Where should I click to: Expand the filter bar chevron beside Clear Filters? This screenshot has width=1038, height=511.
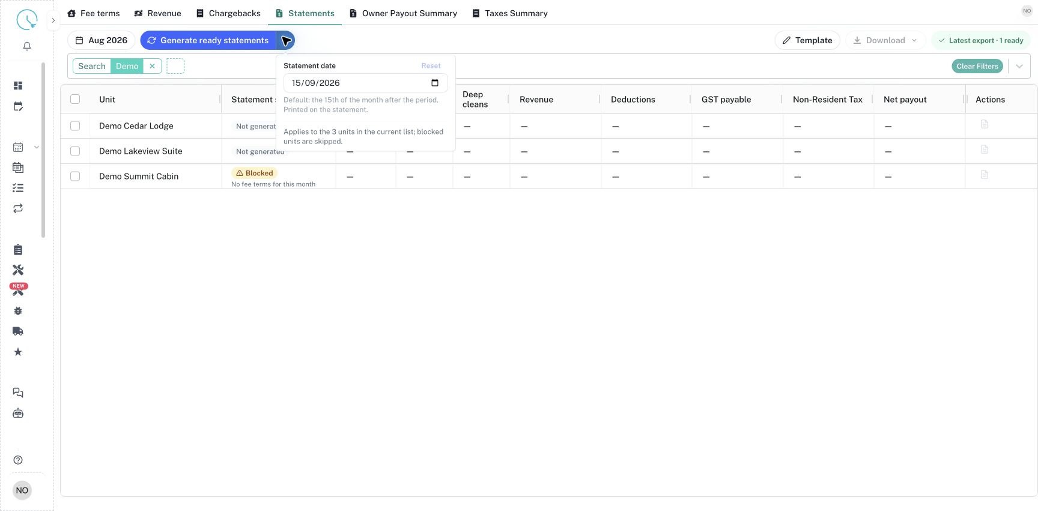point(1019,66)
